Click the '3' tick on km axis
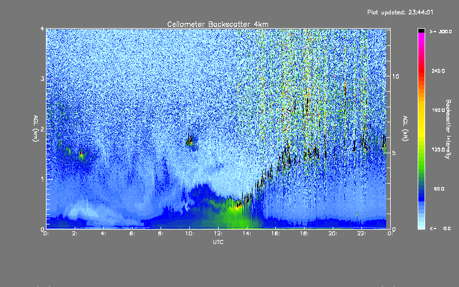 (42, 79)
